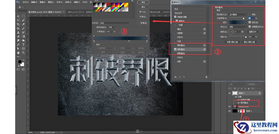
Task: Select the Rectangular Marquee tool
Action: pyautogui.click(x=23, y=16)
